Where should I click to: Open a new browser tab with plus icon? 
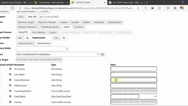147,2
